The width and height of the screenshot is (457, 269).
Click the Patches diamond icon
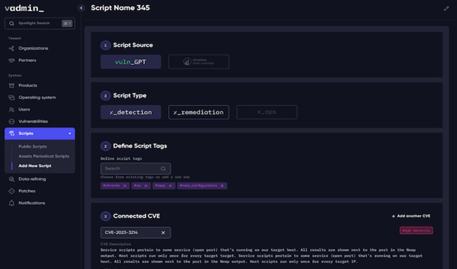tap(12, 191)
